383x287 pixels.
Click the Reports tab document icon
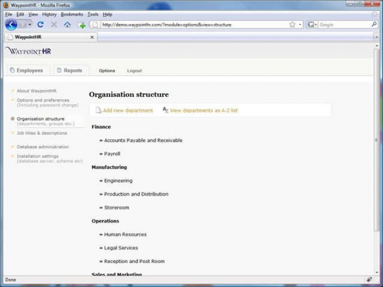(59, 70)
